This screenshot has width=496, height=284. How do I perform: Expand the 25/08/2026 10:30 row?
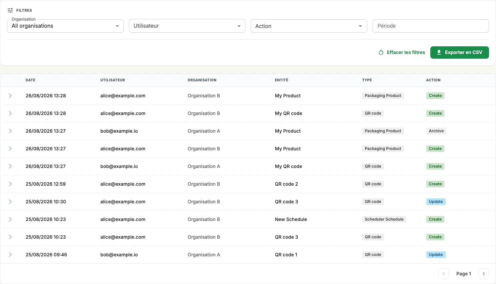coord(10,202)
